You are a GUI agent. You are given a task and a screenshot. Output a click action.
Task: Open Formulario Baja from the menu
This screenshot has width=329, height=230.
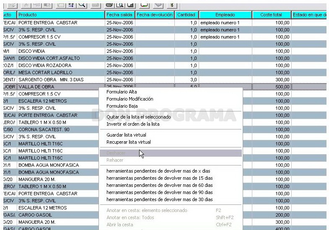(122, 106)
